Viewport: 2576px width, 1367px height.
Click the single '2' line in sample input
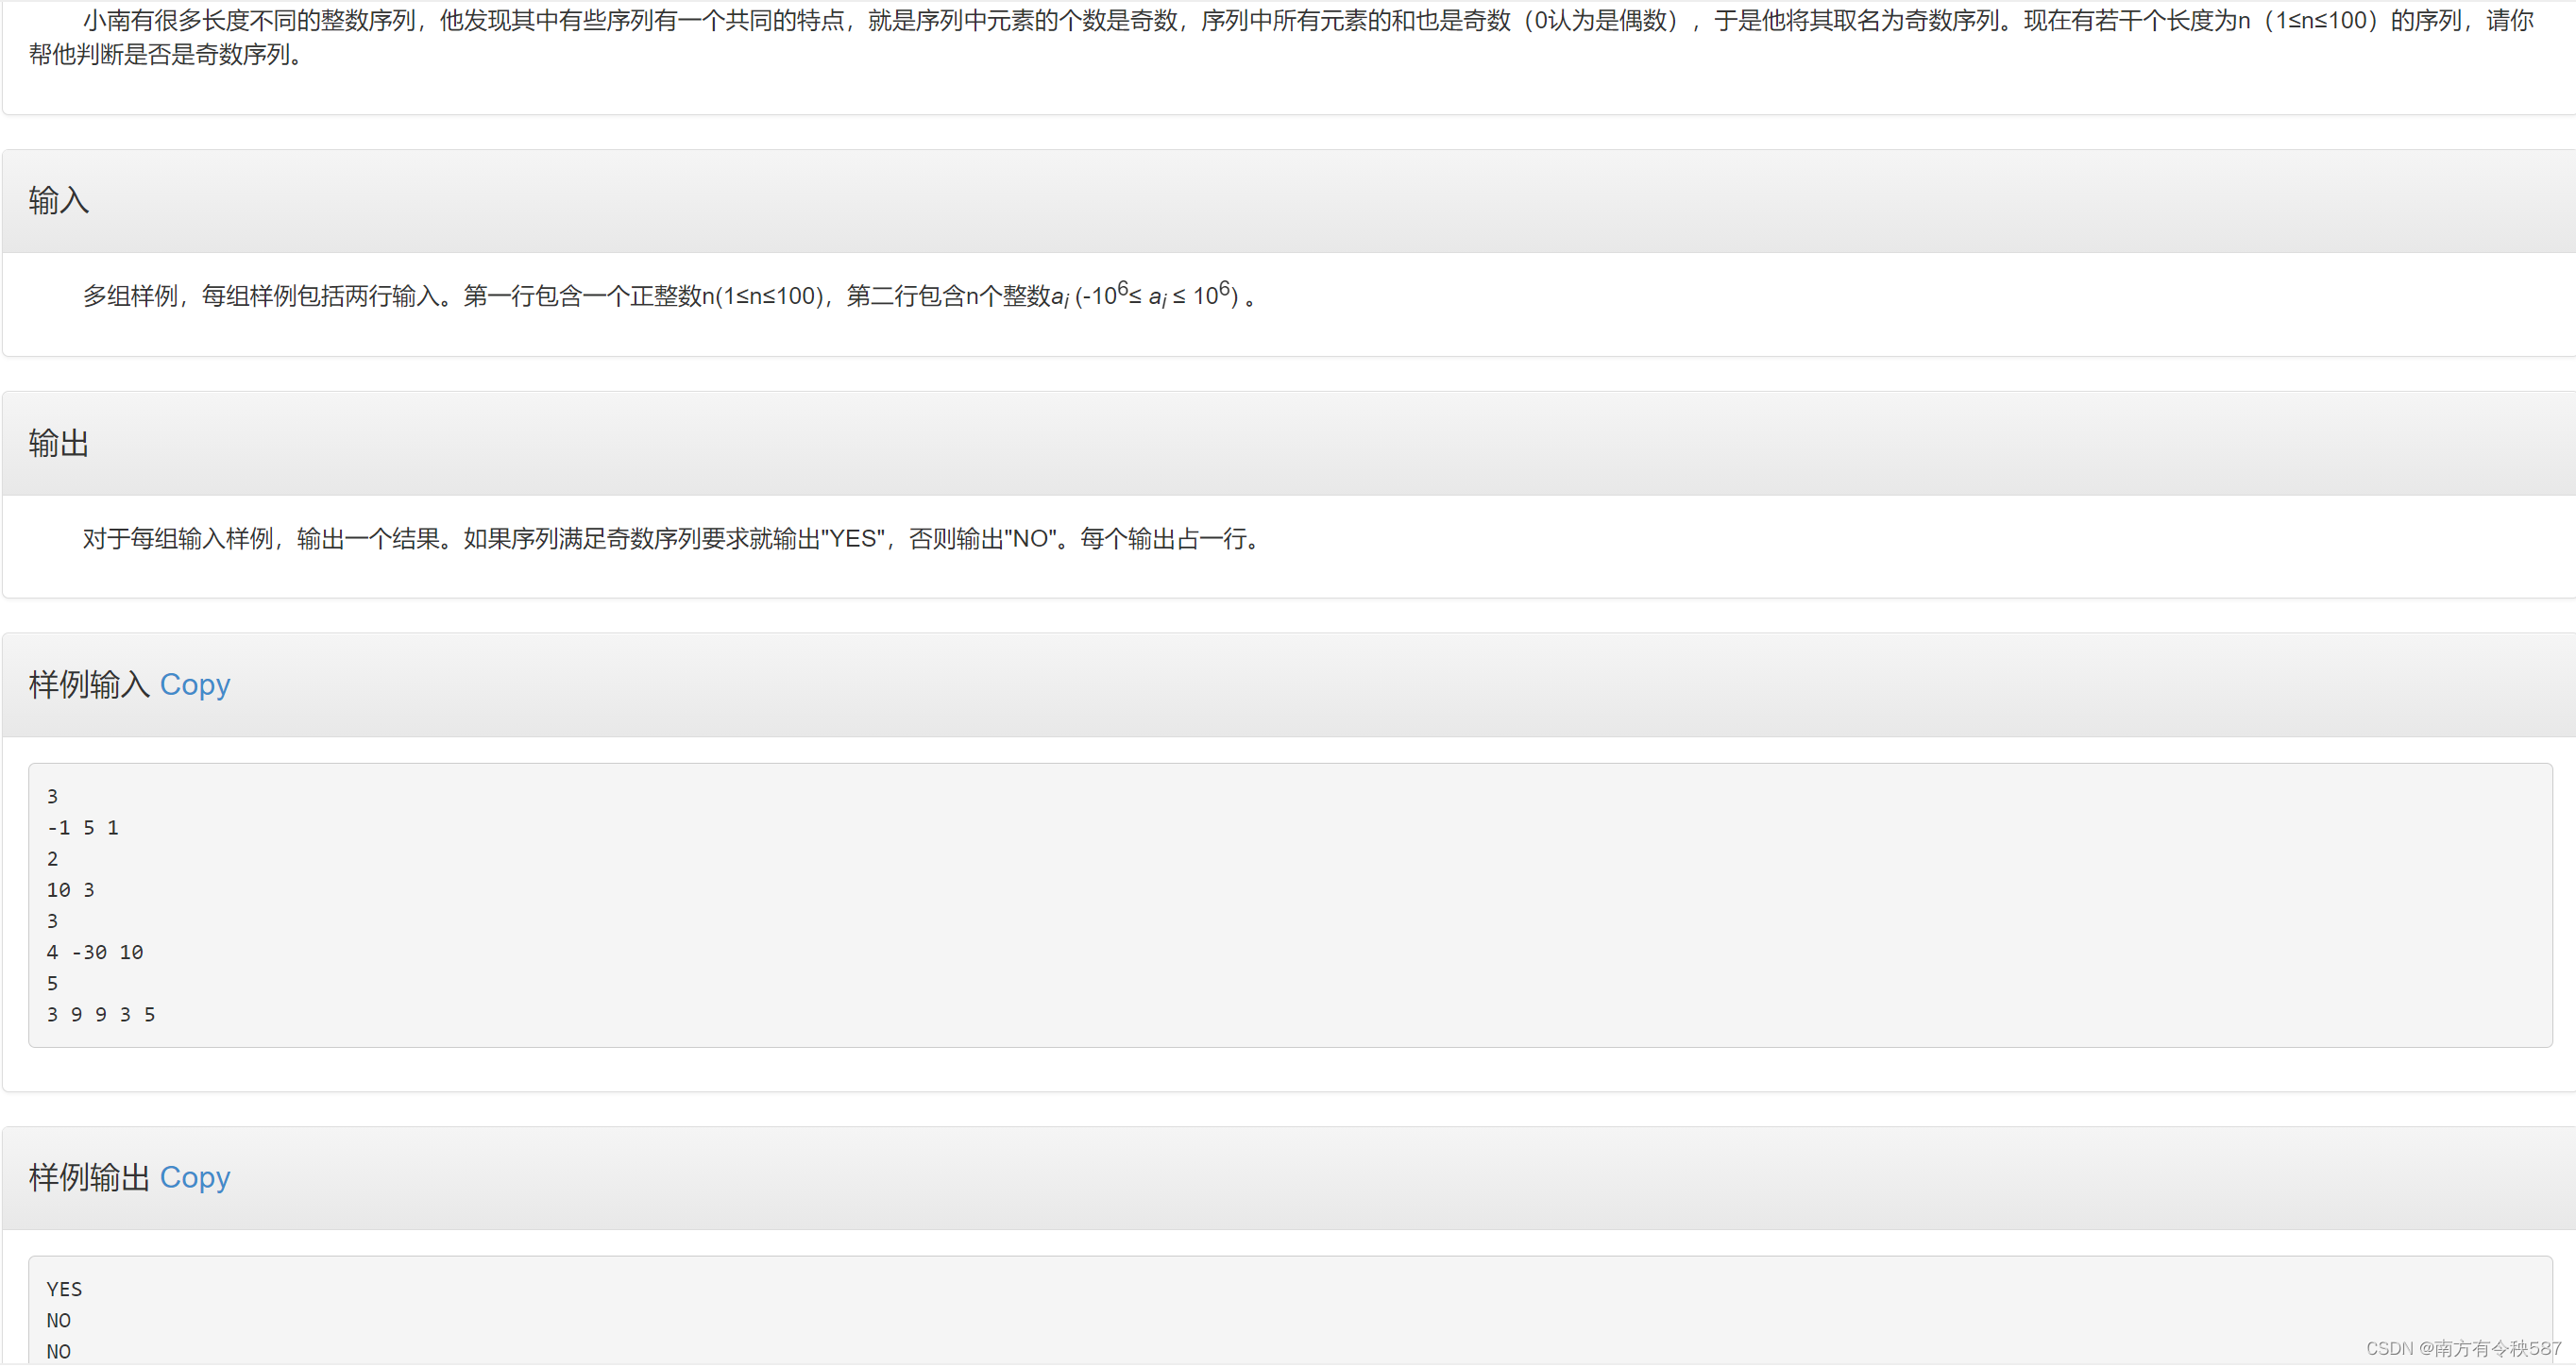[52, 859]
